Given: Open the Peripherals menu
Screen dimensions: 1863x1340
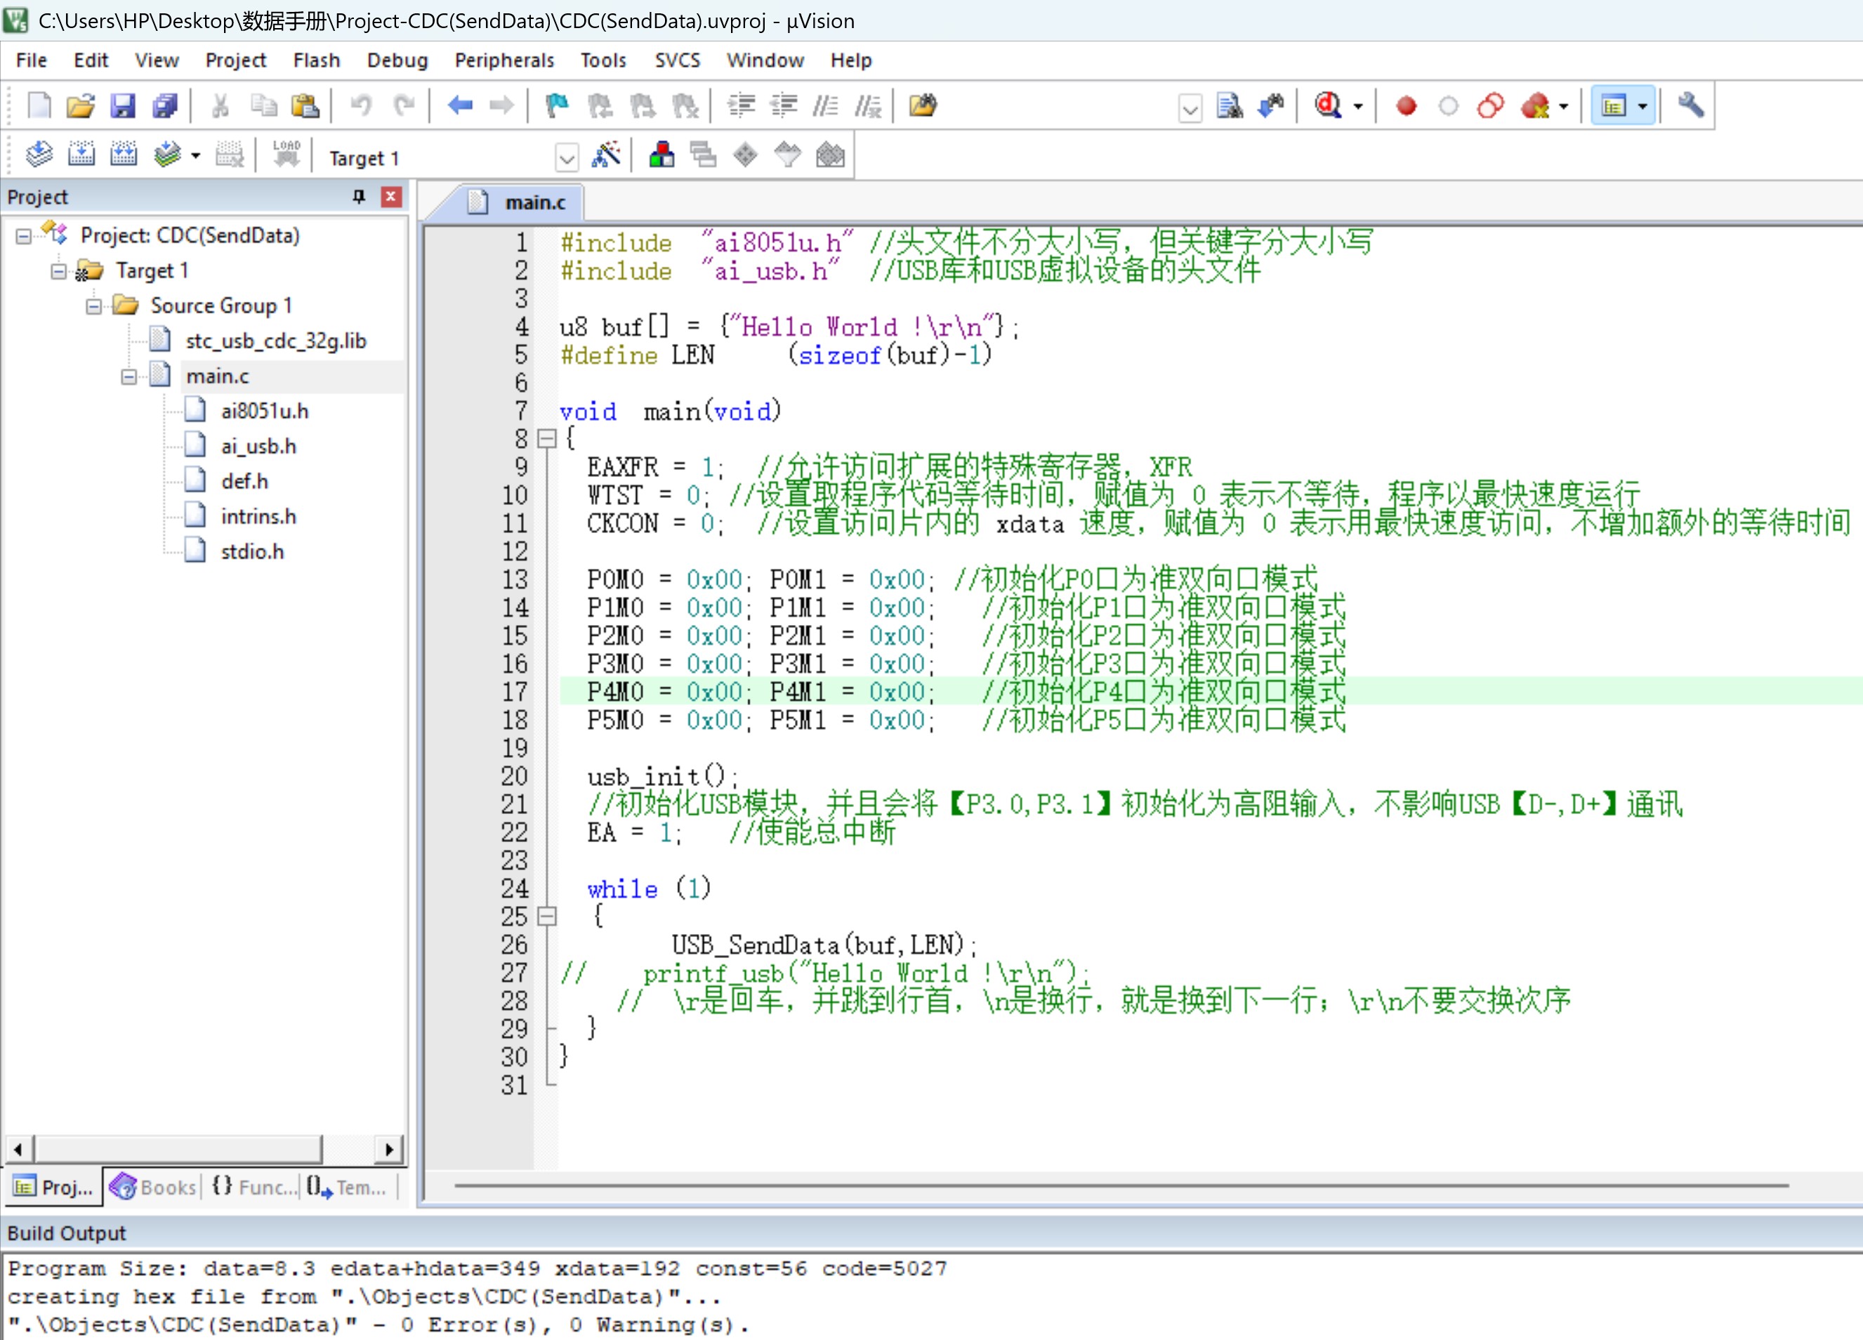Looking at the screenshot, I should 504,61.
